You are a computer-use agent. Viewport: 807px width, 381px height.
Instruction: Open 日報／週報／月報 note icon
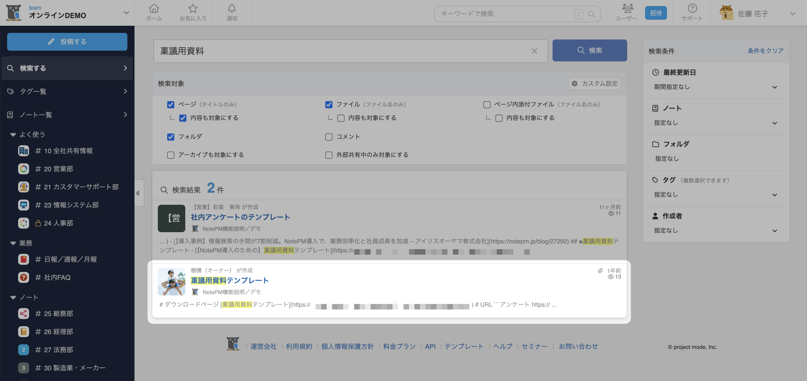[24, 259]
